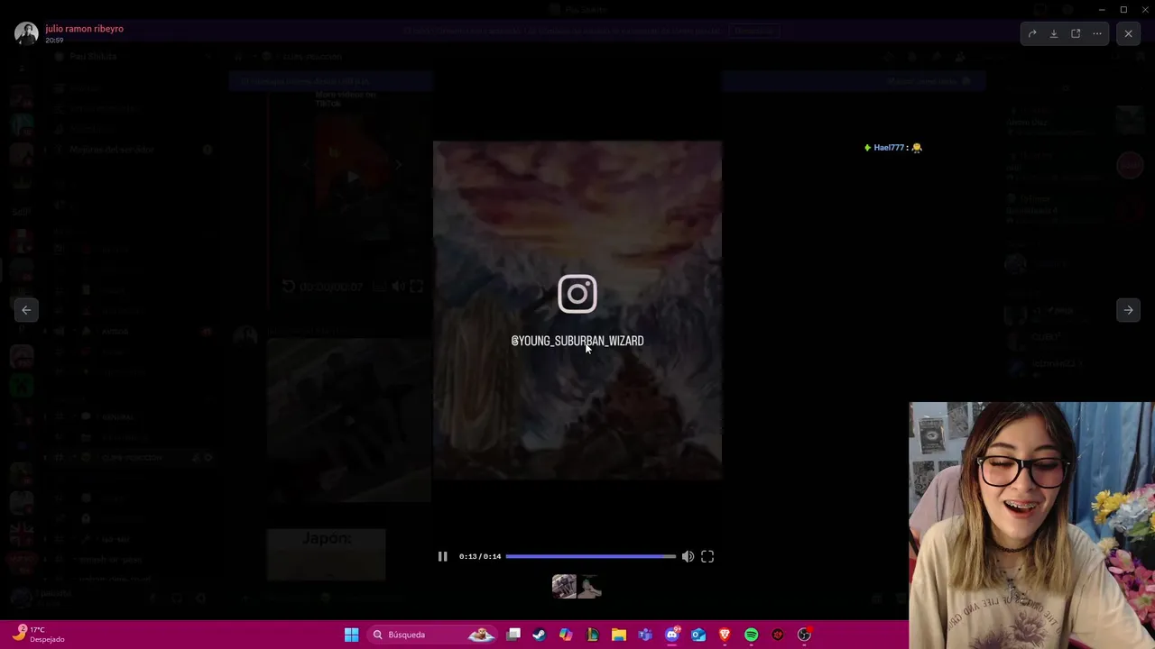Screen dimensions: 1155x649
Task: Open File Explorer from the taskbar
Action: tap(619, 635)
